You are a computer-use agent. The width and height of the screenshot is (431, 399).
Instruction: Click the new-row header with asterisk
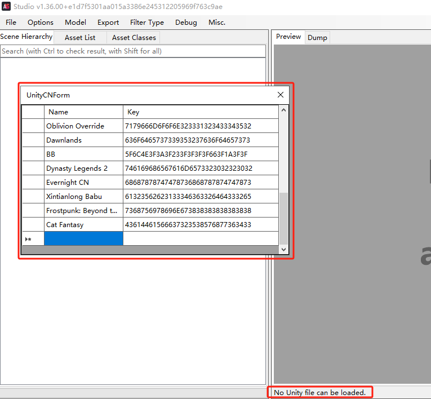(x=33, y=238)
